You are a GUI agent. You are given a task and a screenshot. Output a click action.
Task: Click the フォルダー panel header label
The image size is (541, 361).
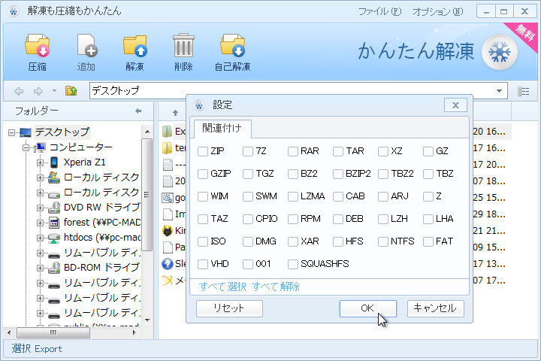coord(37,111)
